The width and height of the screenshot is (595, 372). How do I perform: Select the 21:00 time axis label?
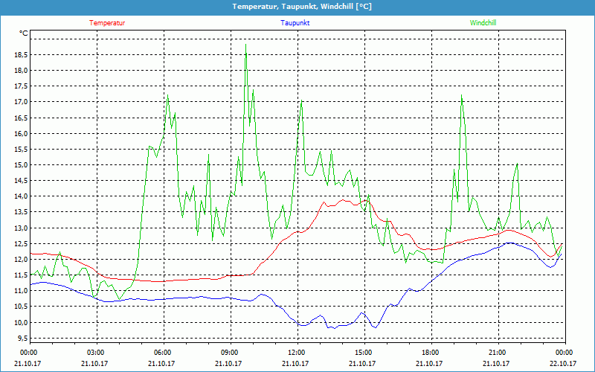(x=497, y=353)
